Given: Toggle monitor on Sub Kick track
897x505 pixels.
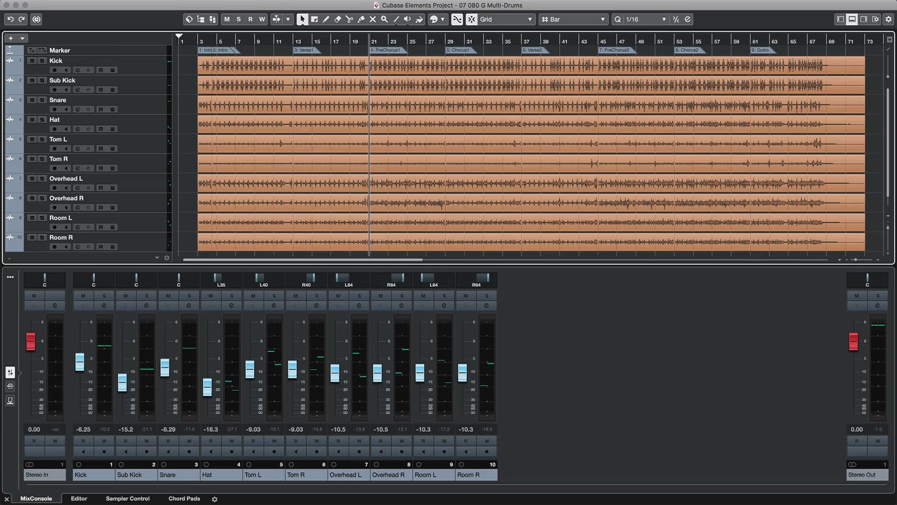Looking at the screenshot, I should 66,90.
